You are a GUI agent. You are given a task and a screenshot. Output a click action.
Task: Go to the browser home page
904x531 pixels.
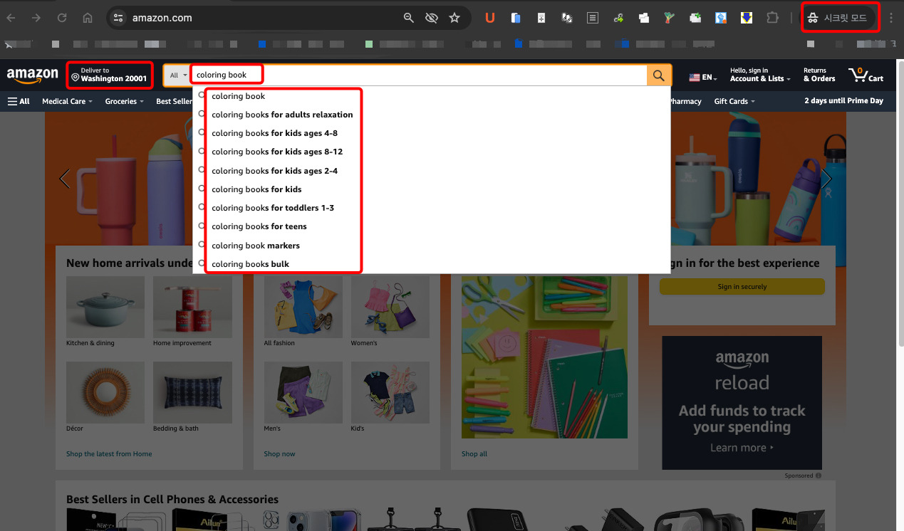pos(88,18)
